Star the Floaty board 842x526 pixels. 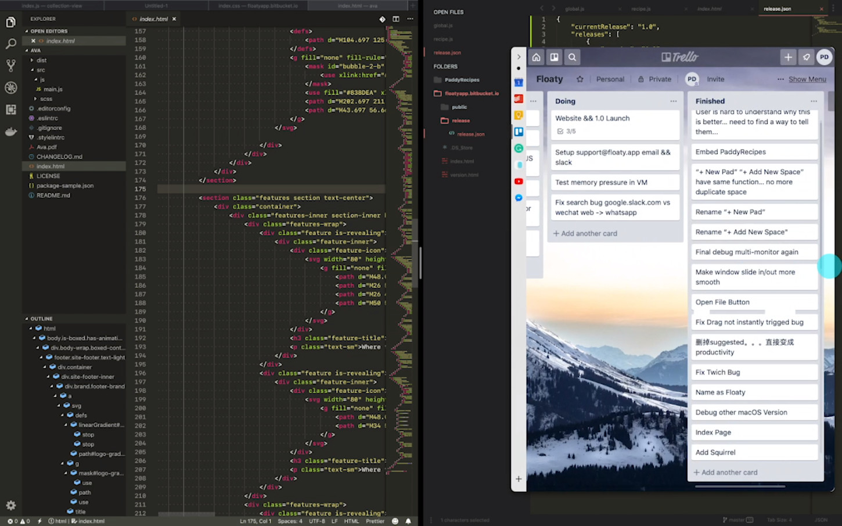point(580,79)
